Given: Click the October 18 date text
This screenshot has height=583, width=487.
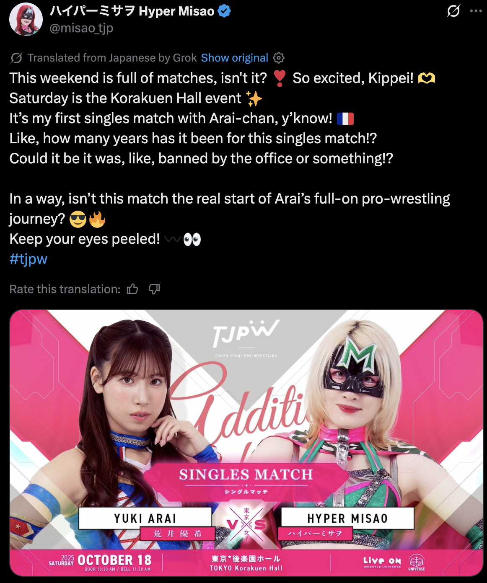Looking at the screenshot, I should tap(114, 560).
